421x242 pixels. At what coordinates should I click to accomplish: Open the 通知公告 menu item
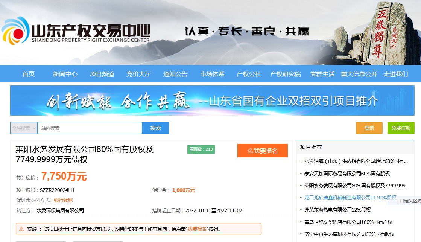(x=175, y=74)
